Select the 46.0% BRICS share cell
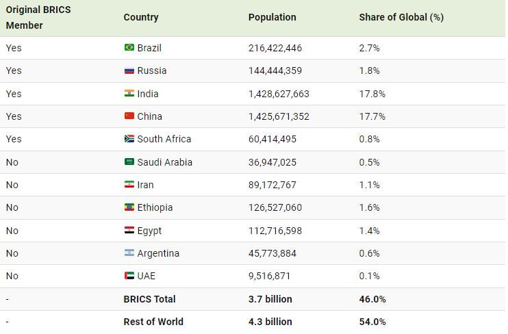This screenshot has width=508, height=334. point(372,299)
